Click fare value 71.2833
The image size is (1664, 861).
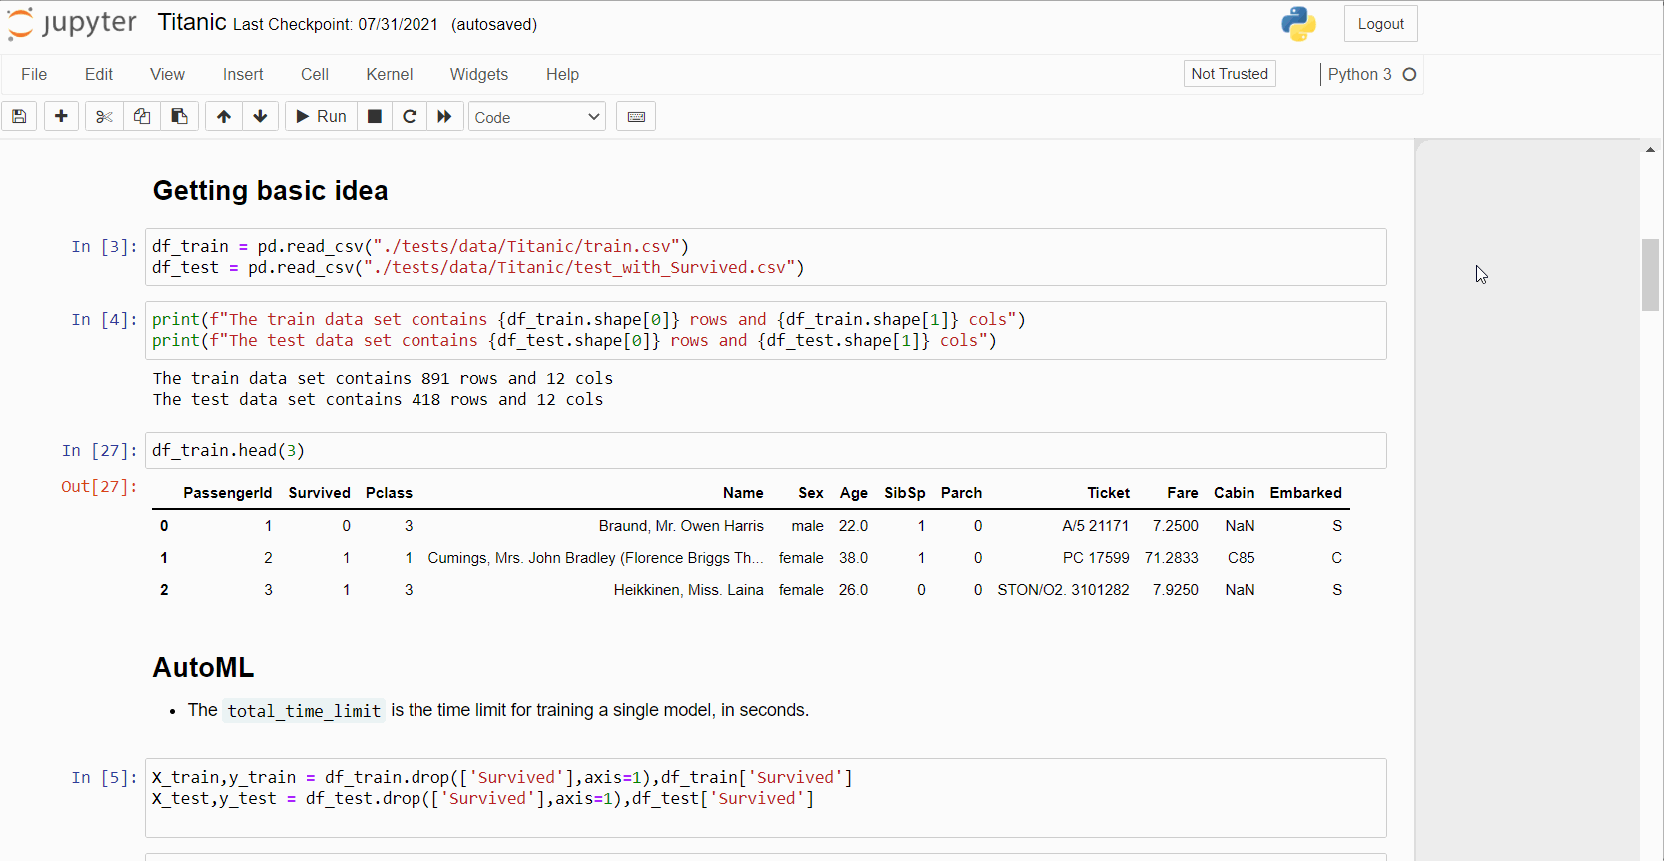pyautogui.click(x=1171, y=558)
